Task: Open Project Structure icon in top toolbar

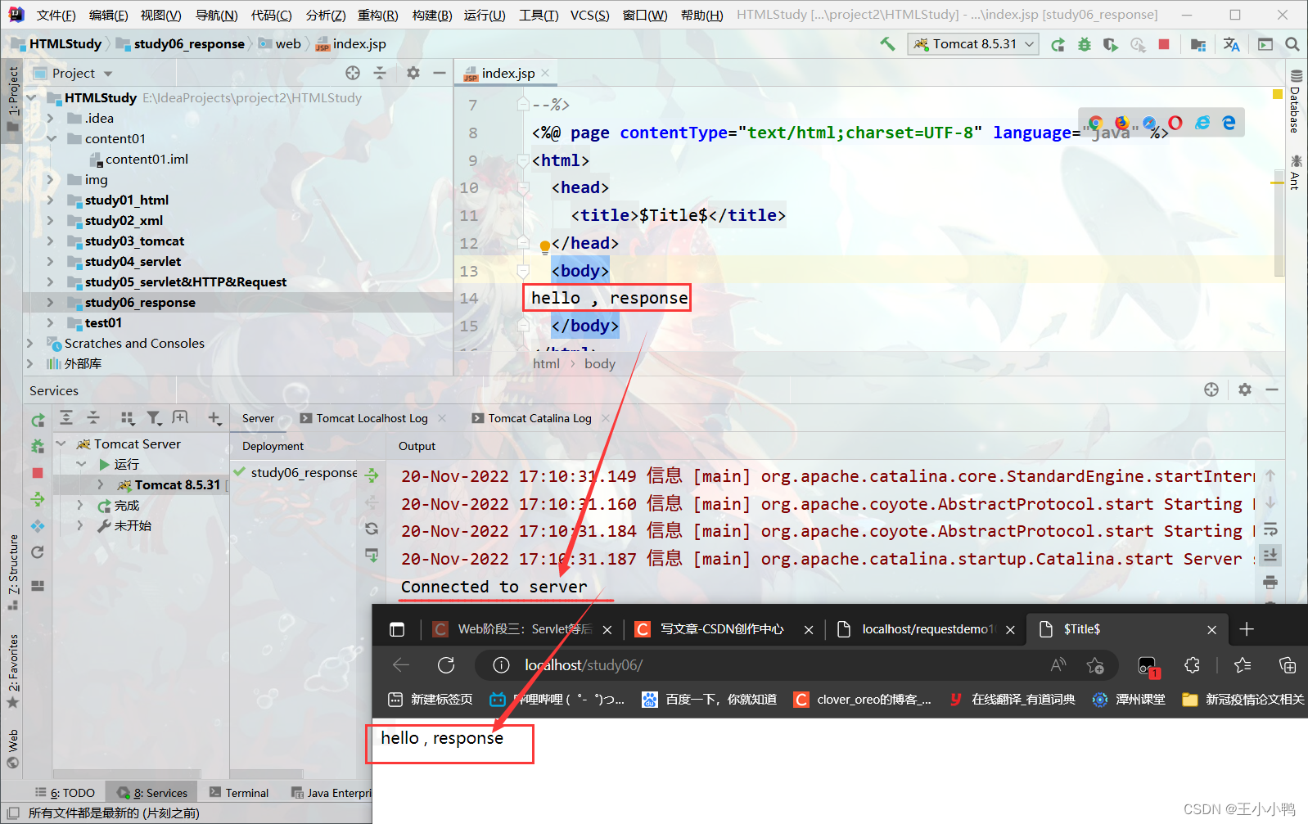Action: (x=1198, y=44)
